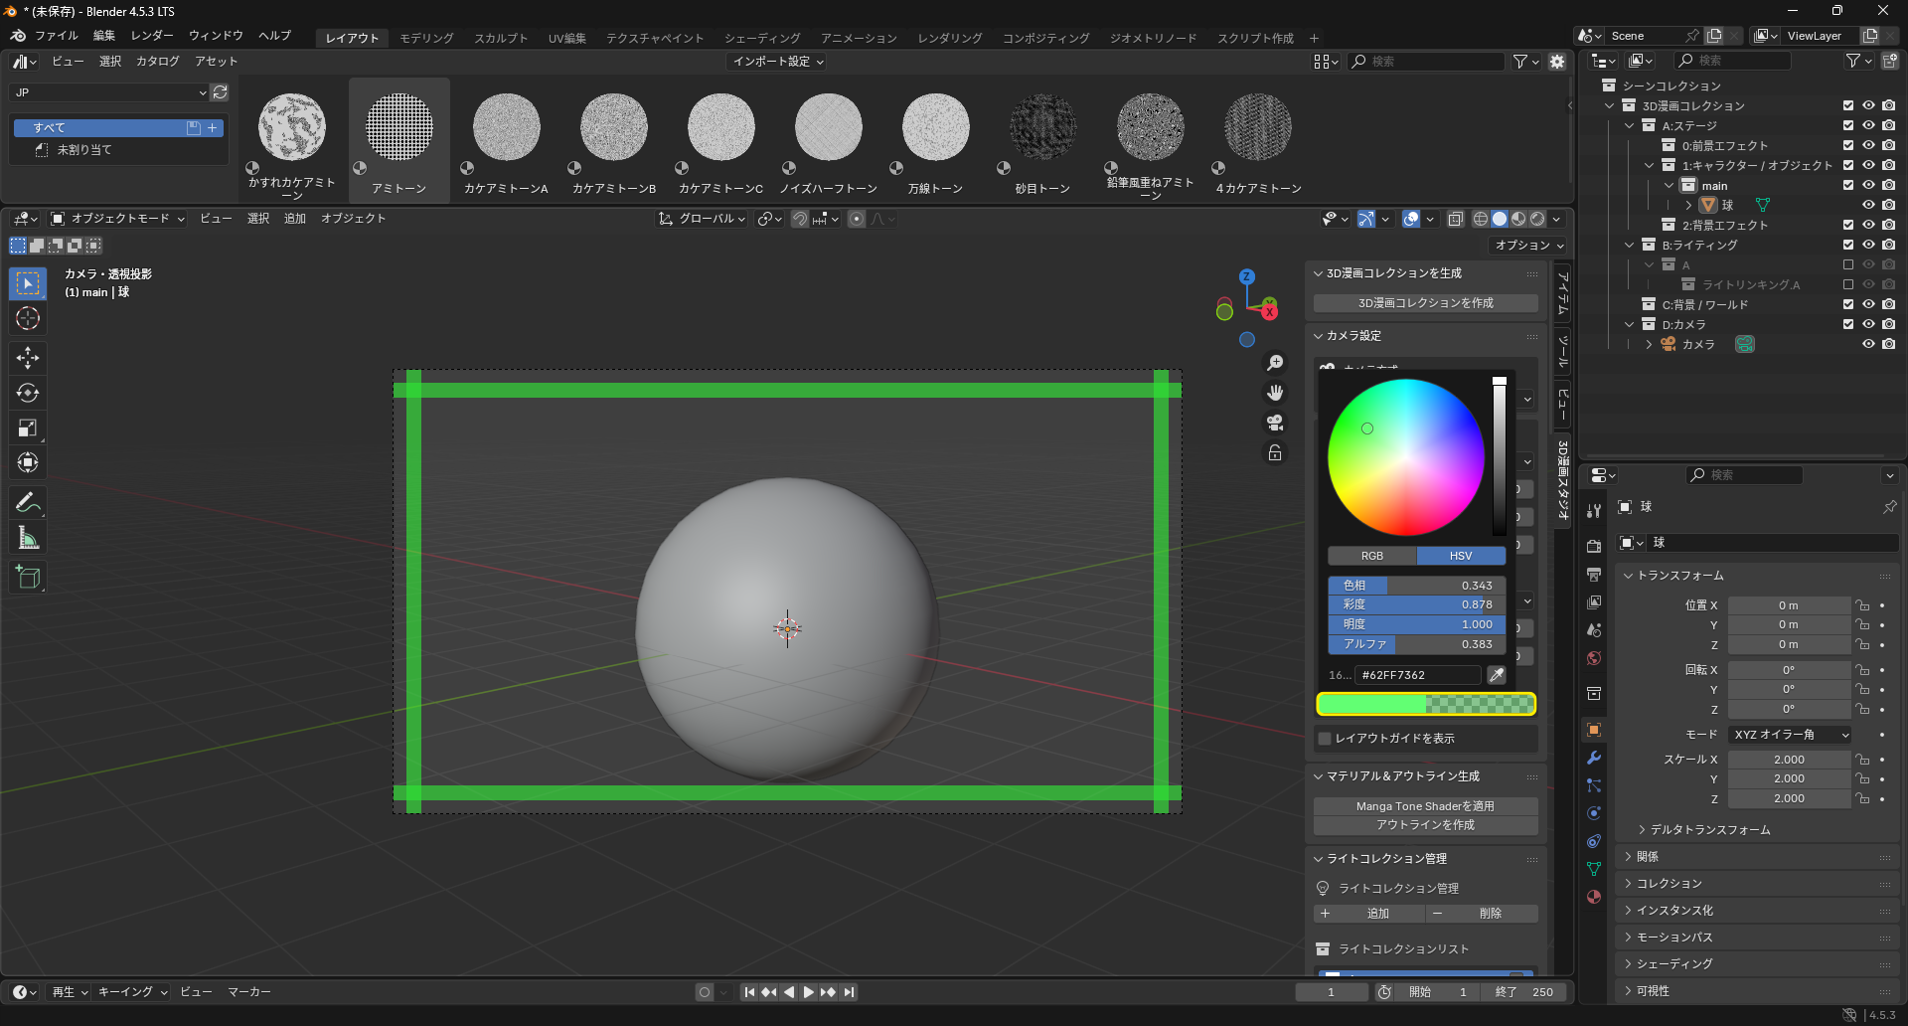Click the camera-to-view lock icon
The height and width of the screenshot is (1026, 1908).
click(1275, 452)
